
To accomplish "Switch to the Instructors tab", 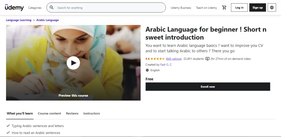I will [x=91, y=113].
